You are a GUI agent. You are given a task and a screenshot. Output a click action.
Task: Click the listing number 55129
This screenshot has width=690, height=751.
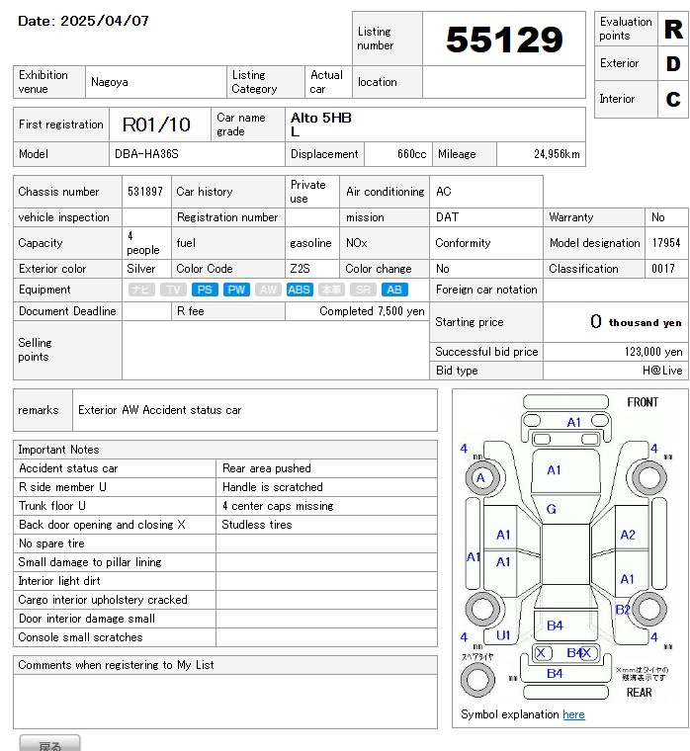(x=504, y=40)
